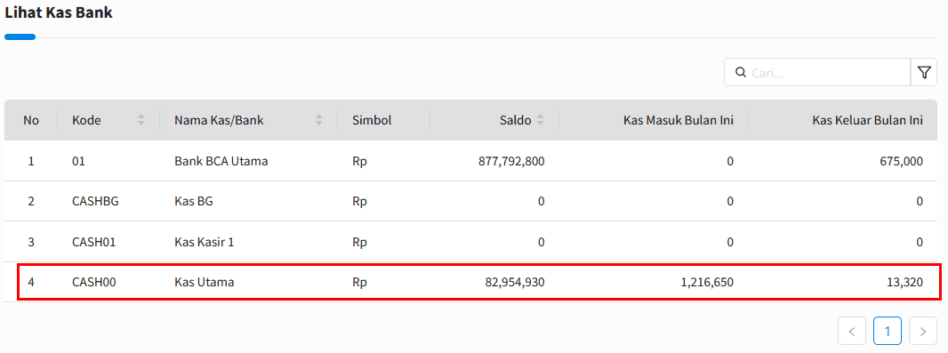Sort by Kode column arrows
The width and height of the screenshot is (948, 353).
coord(141,120)
